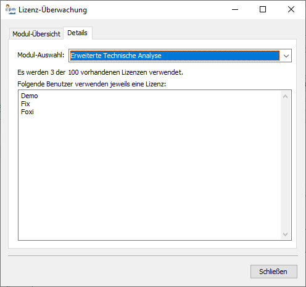The width and height of the screenshot is (306, 287).
Task: Click the scrollbar track in the user list
Action: (285, 165)
